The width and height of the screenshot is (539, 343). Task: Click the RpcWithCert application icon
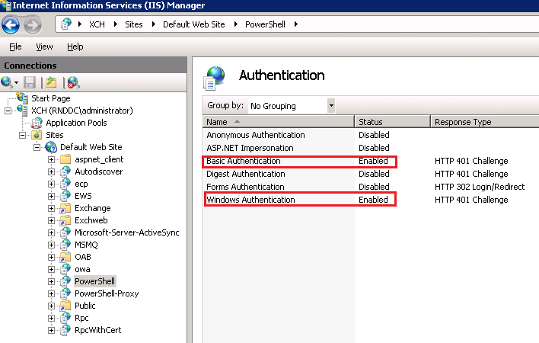tap(65, 330)
